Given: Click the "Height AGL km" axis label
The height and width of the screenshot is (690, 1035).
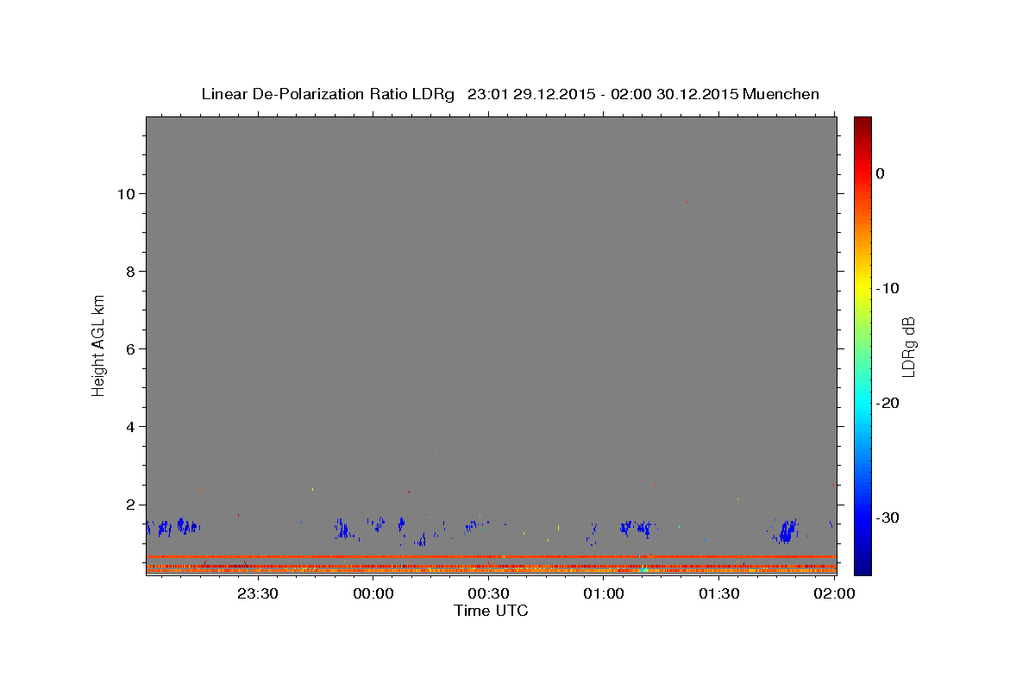Looking at the screenshot, I should click(99, 344).
